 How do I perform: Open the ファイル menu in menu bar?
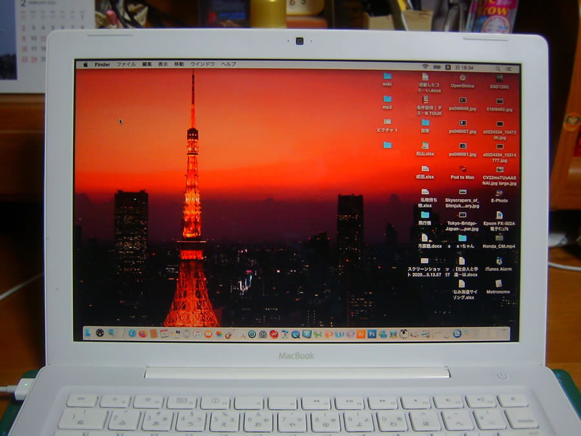coord(126,65)
